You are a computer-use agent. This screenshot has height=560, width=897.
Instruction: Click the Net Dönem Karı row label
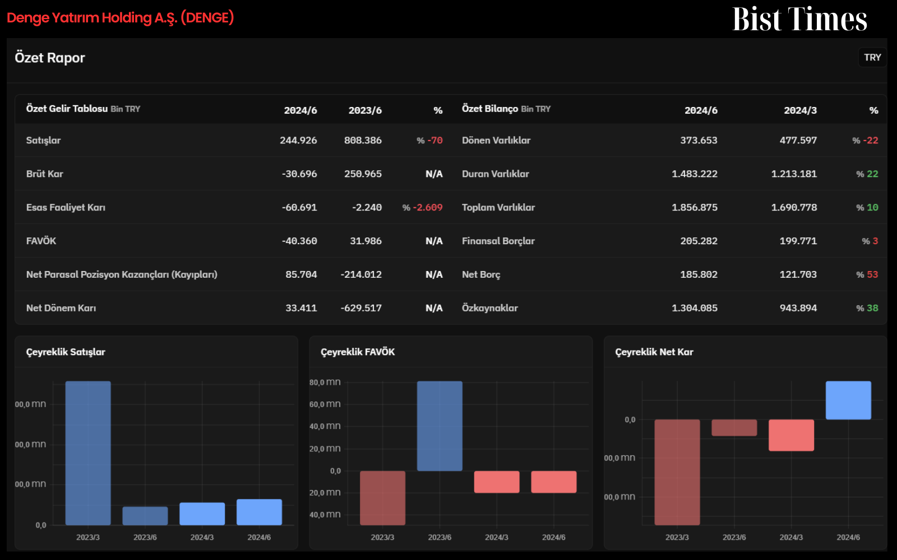pyautogui.click(x=61, y=308)
